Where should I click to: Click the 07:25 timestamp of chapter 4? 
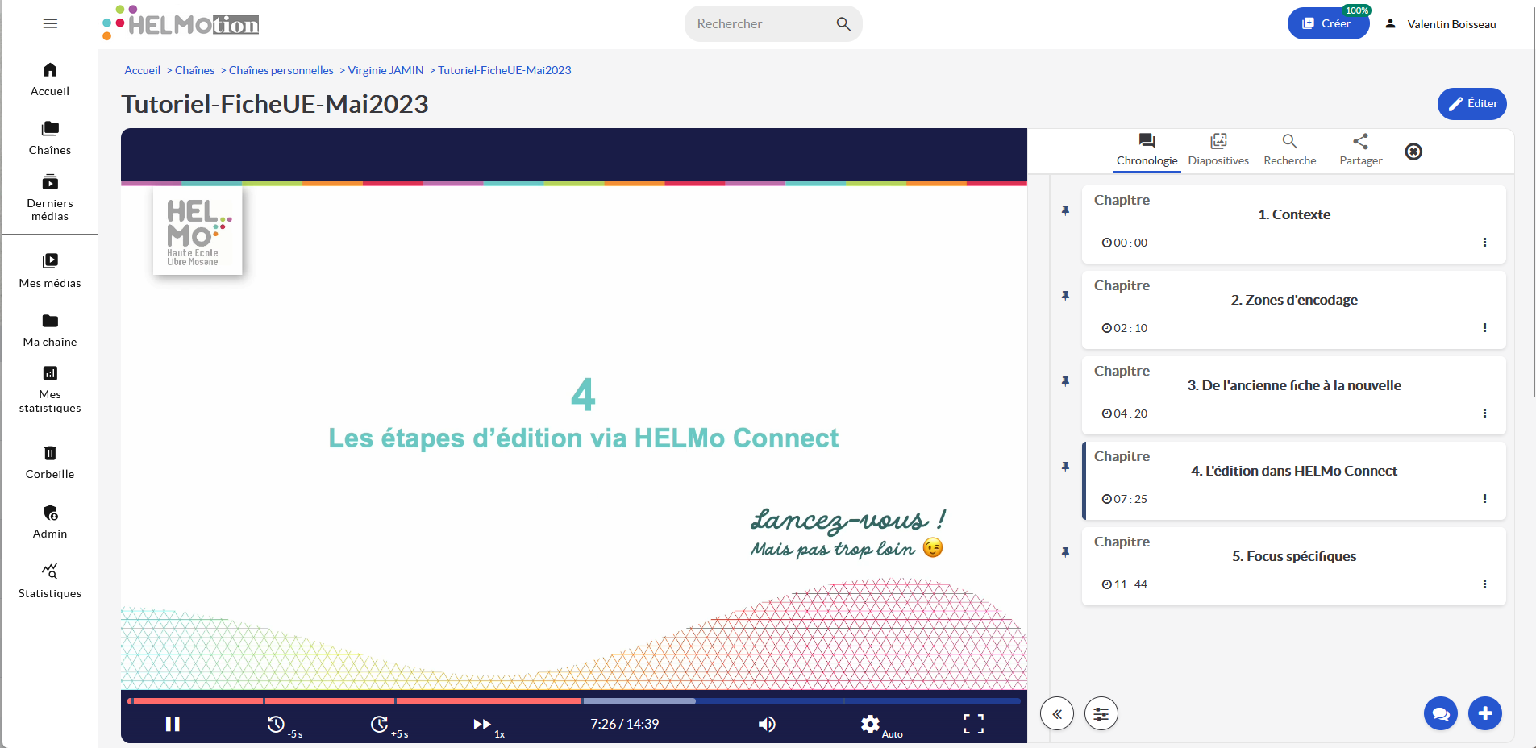click(1125, 499)
